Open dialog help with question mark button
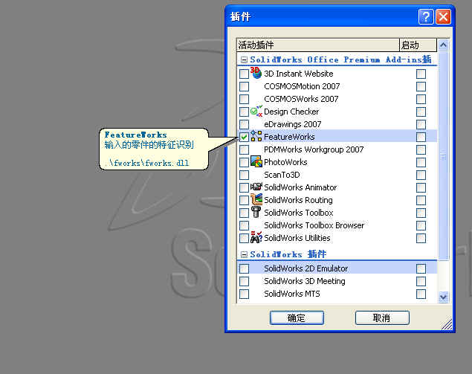Viewport: 472px width, 374px height. [x=426, y=16]
